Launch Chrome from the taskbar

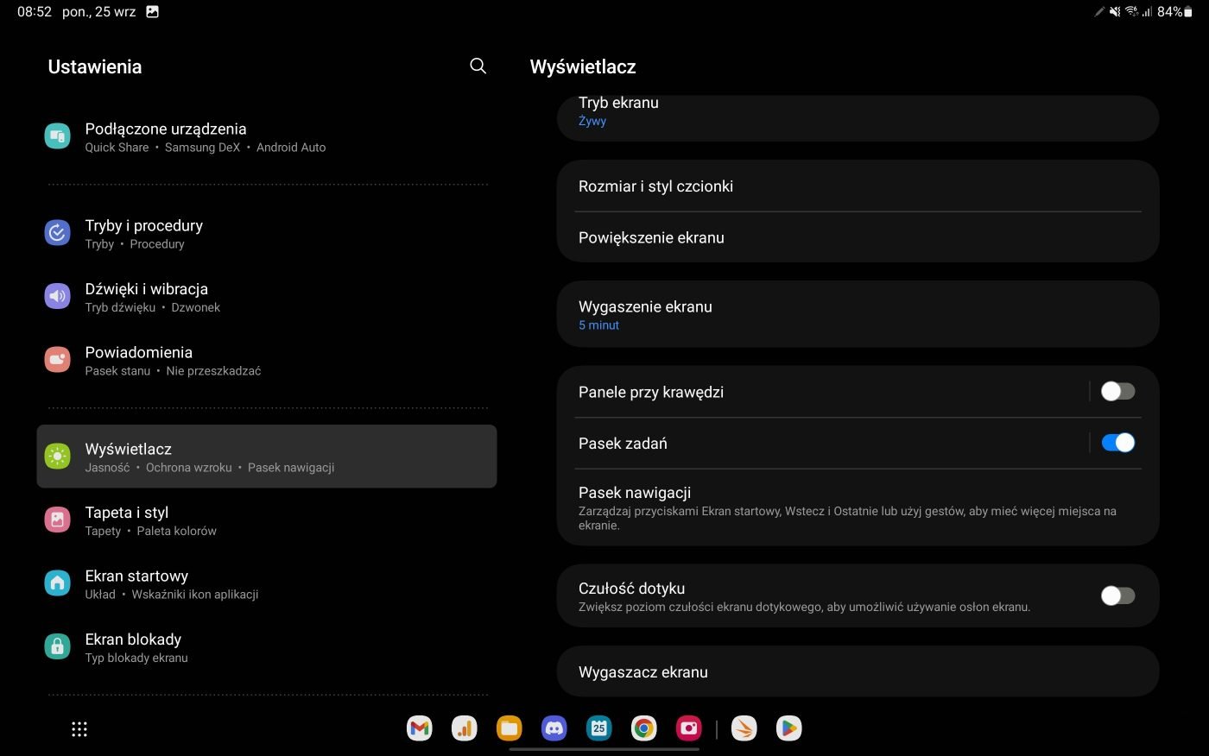[644, 728]
